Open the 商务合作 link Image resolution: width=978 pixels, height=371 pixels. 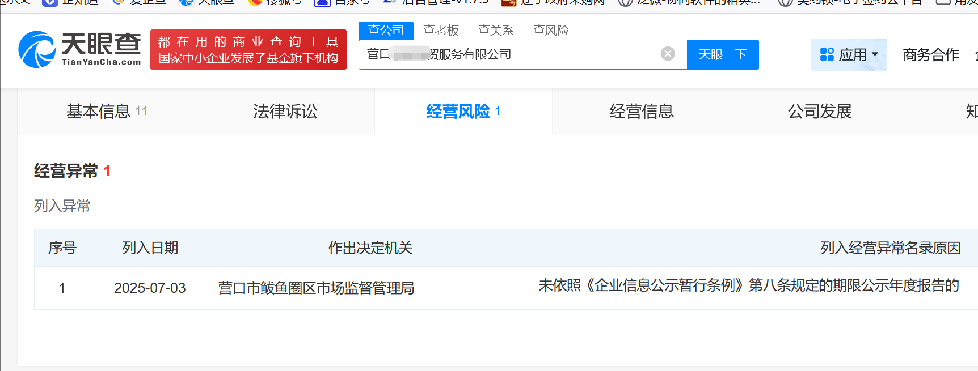click(x=930, y=54)
